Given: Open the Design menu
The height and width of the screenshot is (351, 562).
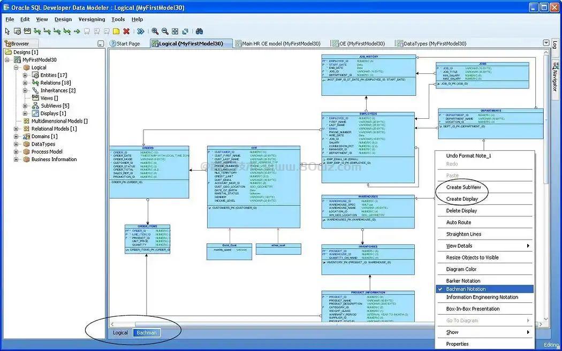Looking at the screenshot, I should coord(63,19).
